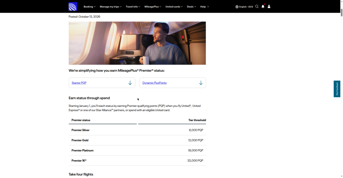Screen dimensions: 343x178
Task: Click the globe language icon
Action: (237, 7)
